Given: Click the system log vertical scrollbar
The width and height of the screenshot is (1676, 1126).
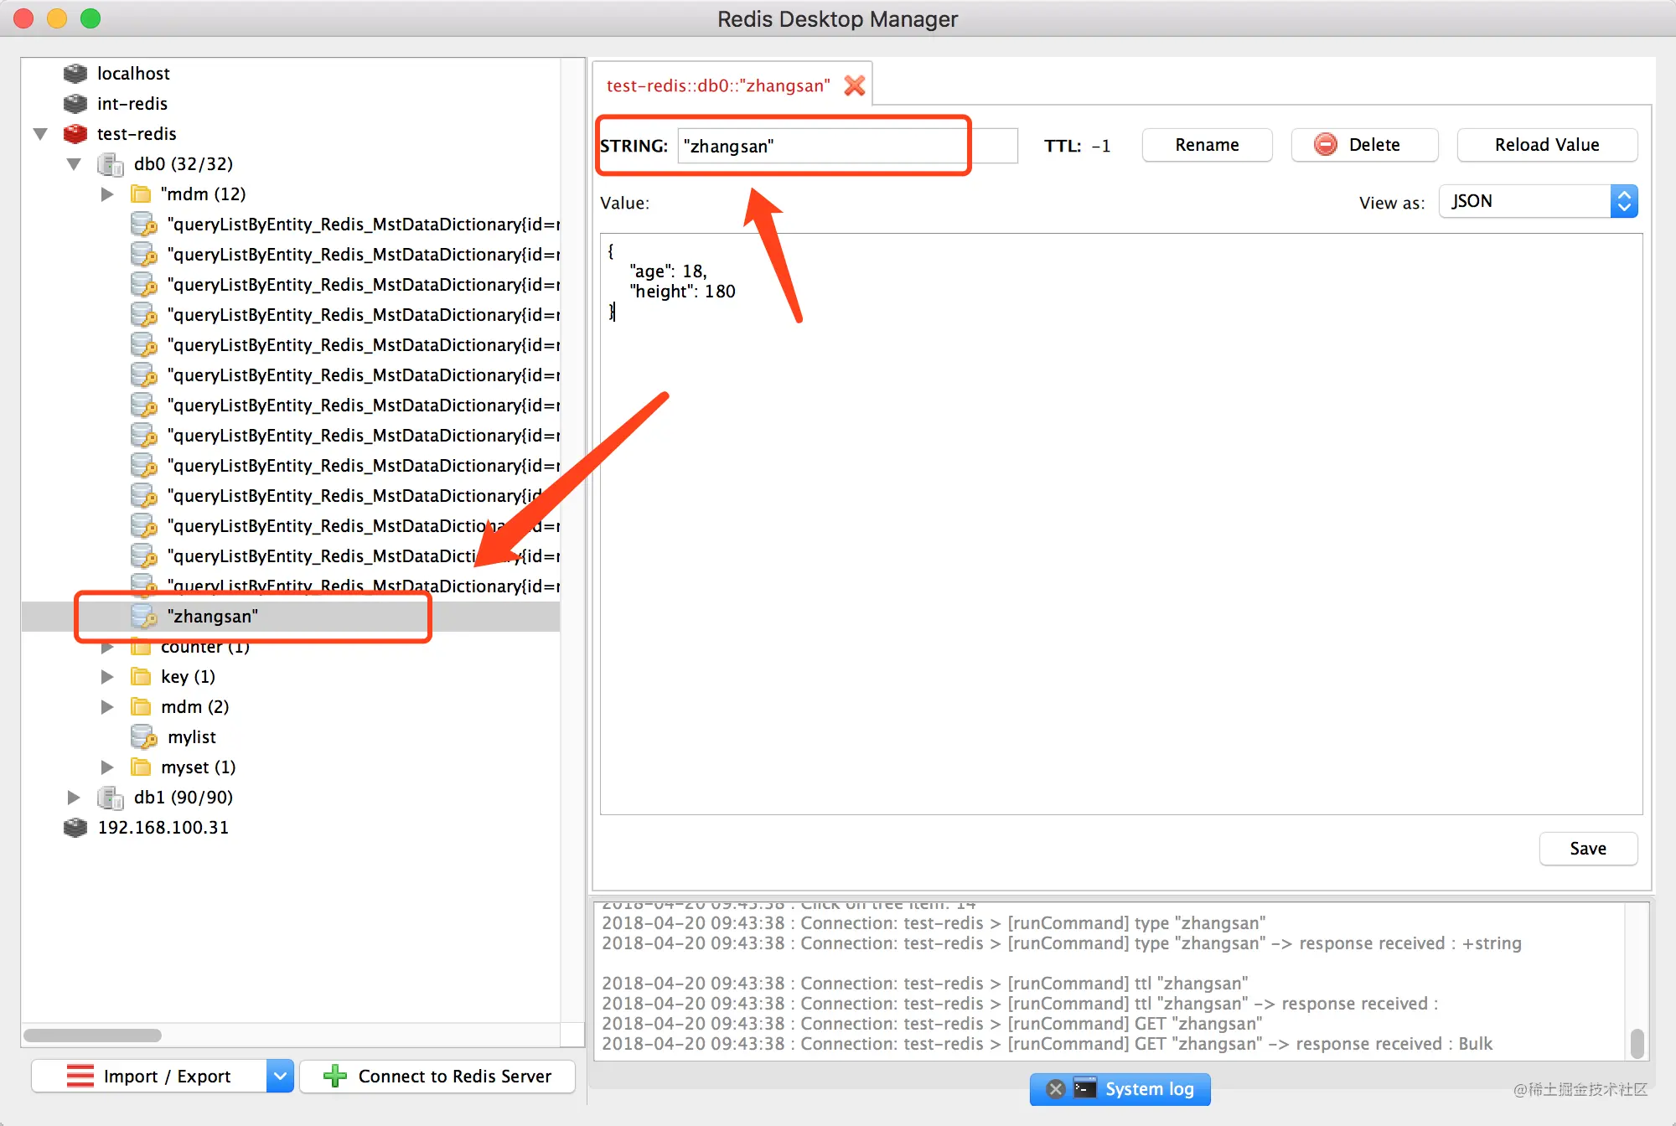Looking at the screenshot, I should (1637, 1043).
